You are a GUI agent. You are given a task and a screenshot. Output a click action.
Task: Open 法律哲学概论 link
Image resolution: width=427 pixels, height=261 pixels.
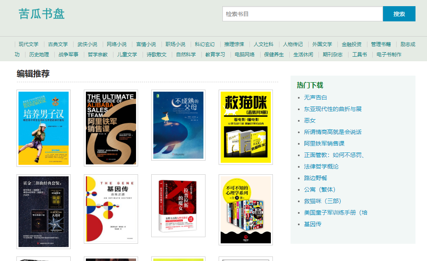[321, 166]
